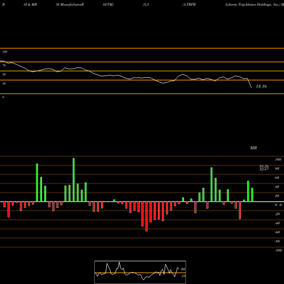
Task: Click the 70 level label on RSI axis
Action: (x=4, y=65)
